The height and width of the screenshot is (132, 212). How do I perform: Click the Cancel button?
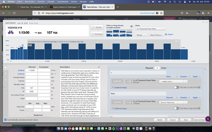click(173, 120)
